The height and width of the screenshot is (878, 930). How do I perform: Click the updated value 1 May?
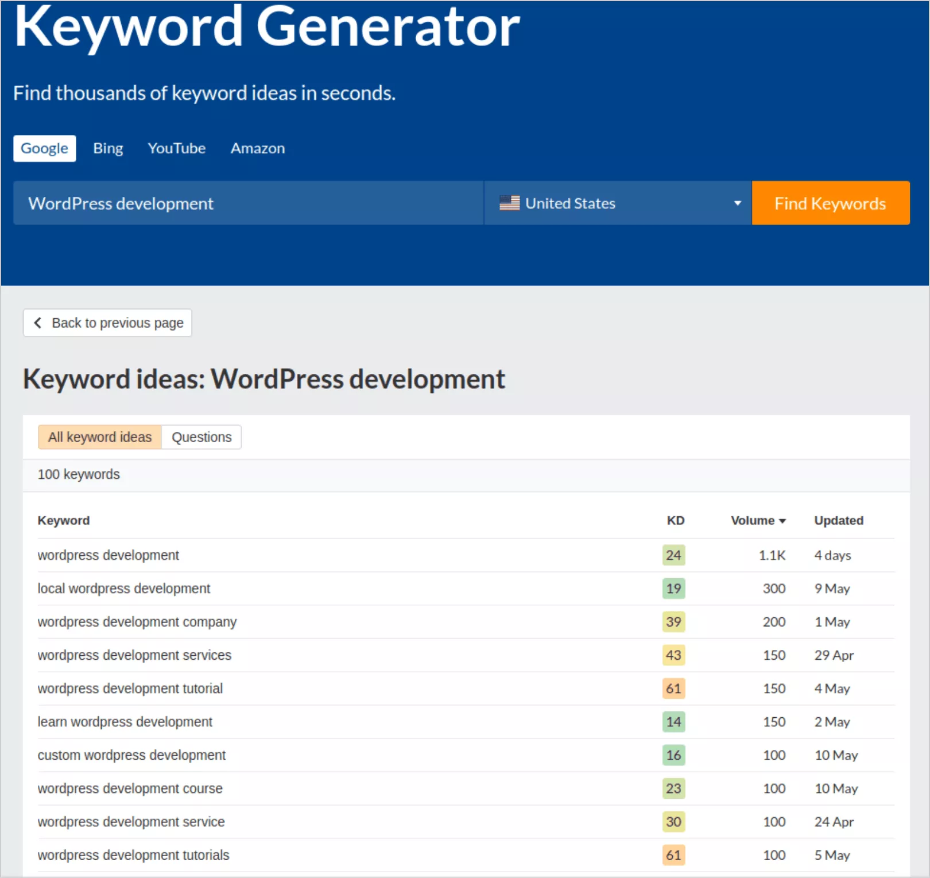coord(832,622)
